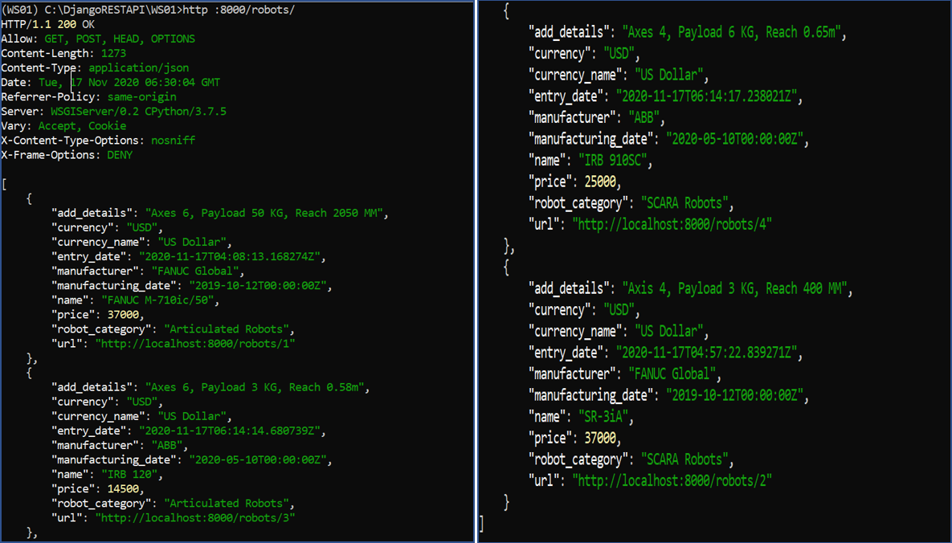
Task: Click entry_date '2020-11-17T06:14:14.680739Z'
Action: 230,431
